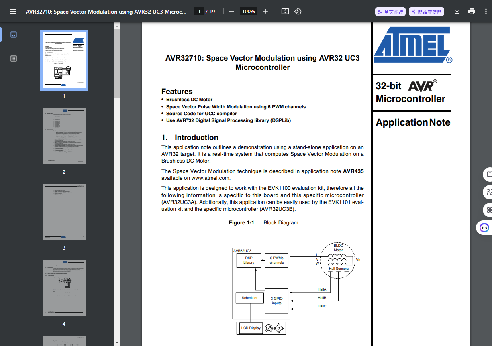The height and width of the screenshot is (346, 492).
Task: Toggle the sidebar with the hamburger menu icon
Action: point(13,11)
